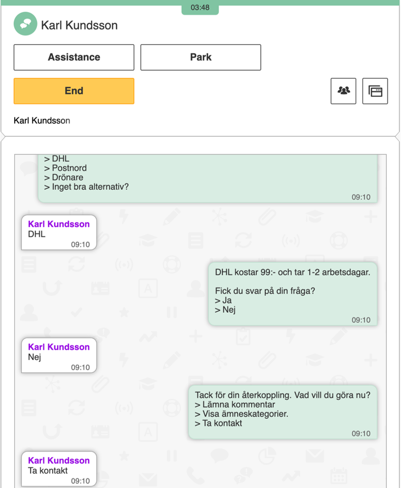Park the conversation with Park button
Image resolution: width=401 pixels, height=488 pixels.
[x=201, y=57]
